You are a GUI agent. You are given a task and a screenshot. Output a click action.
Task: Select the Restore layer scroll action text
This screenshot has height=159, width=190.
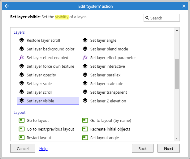43,40
